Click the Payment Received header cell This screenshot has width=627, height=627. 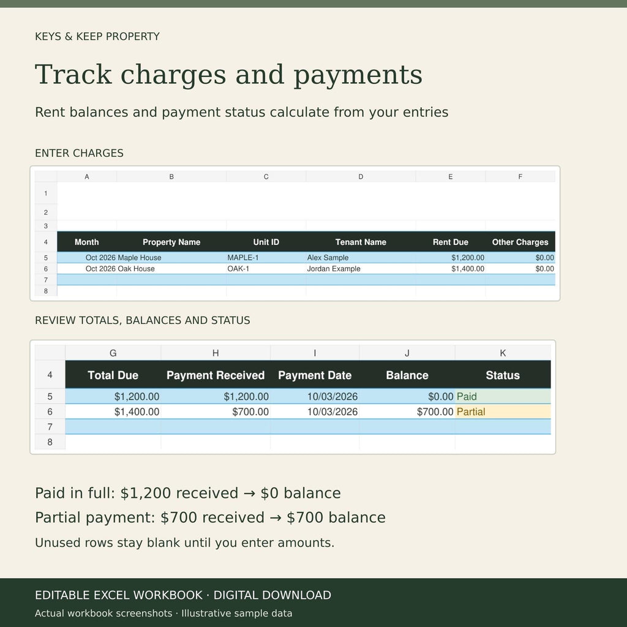coord(216,375)
